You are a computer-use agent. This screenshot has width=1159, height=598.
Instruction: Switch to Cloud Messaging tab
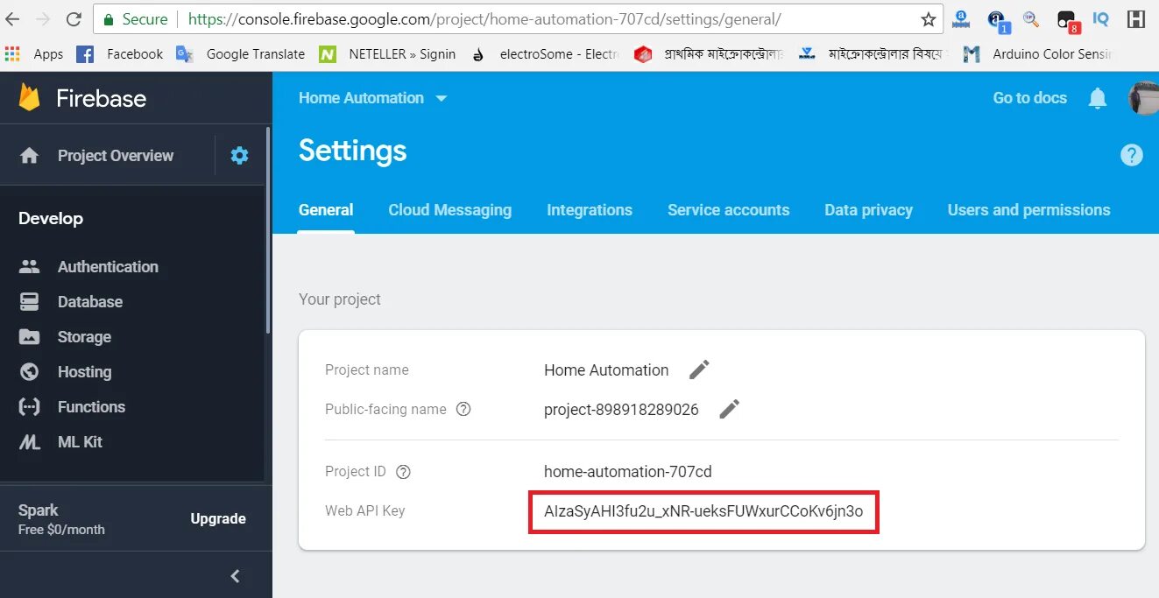click(x=450, y=210)
